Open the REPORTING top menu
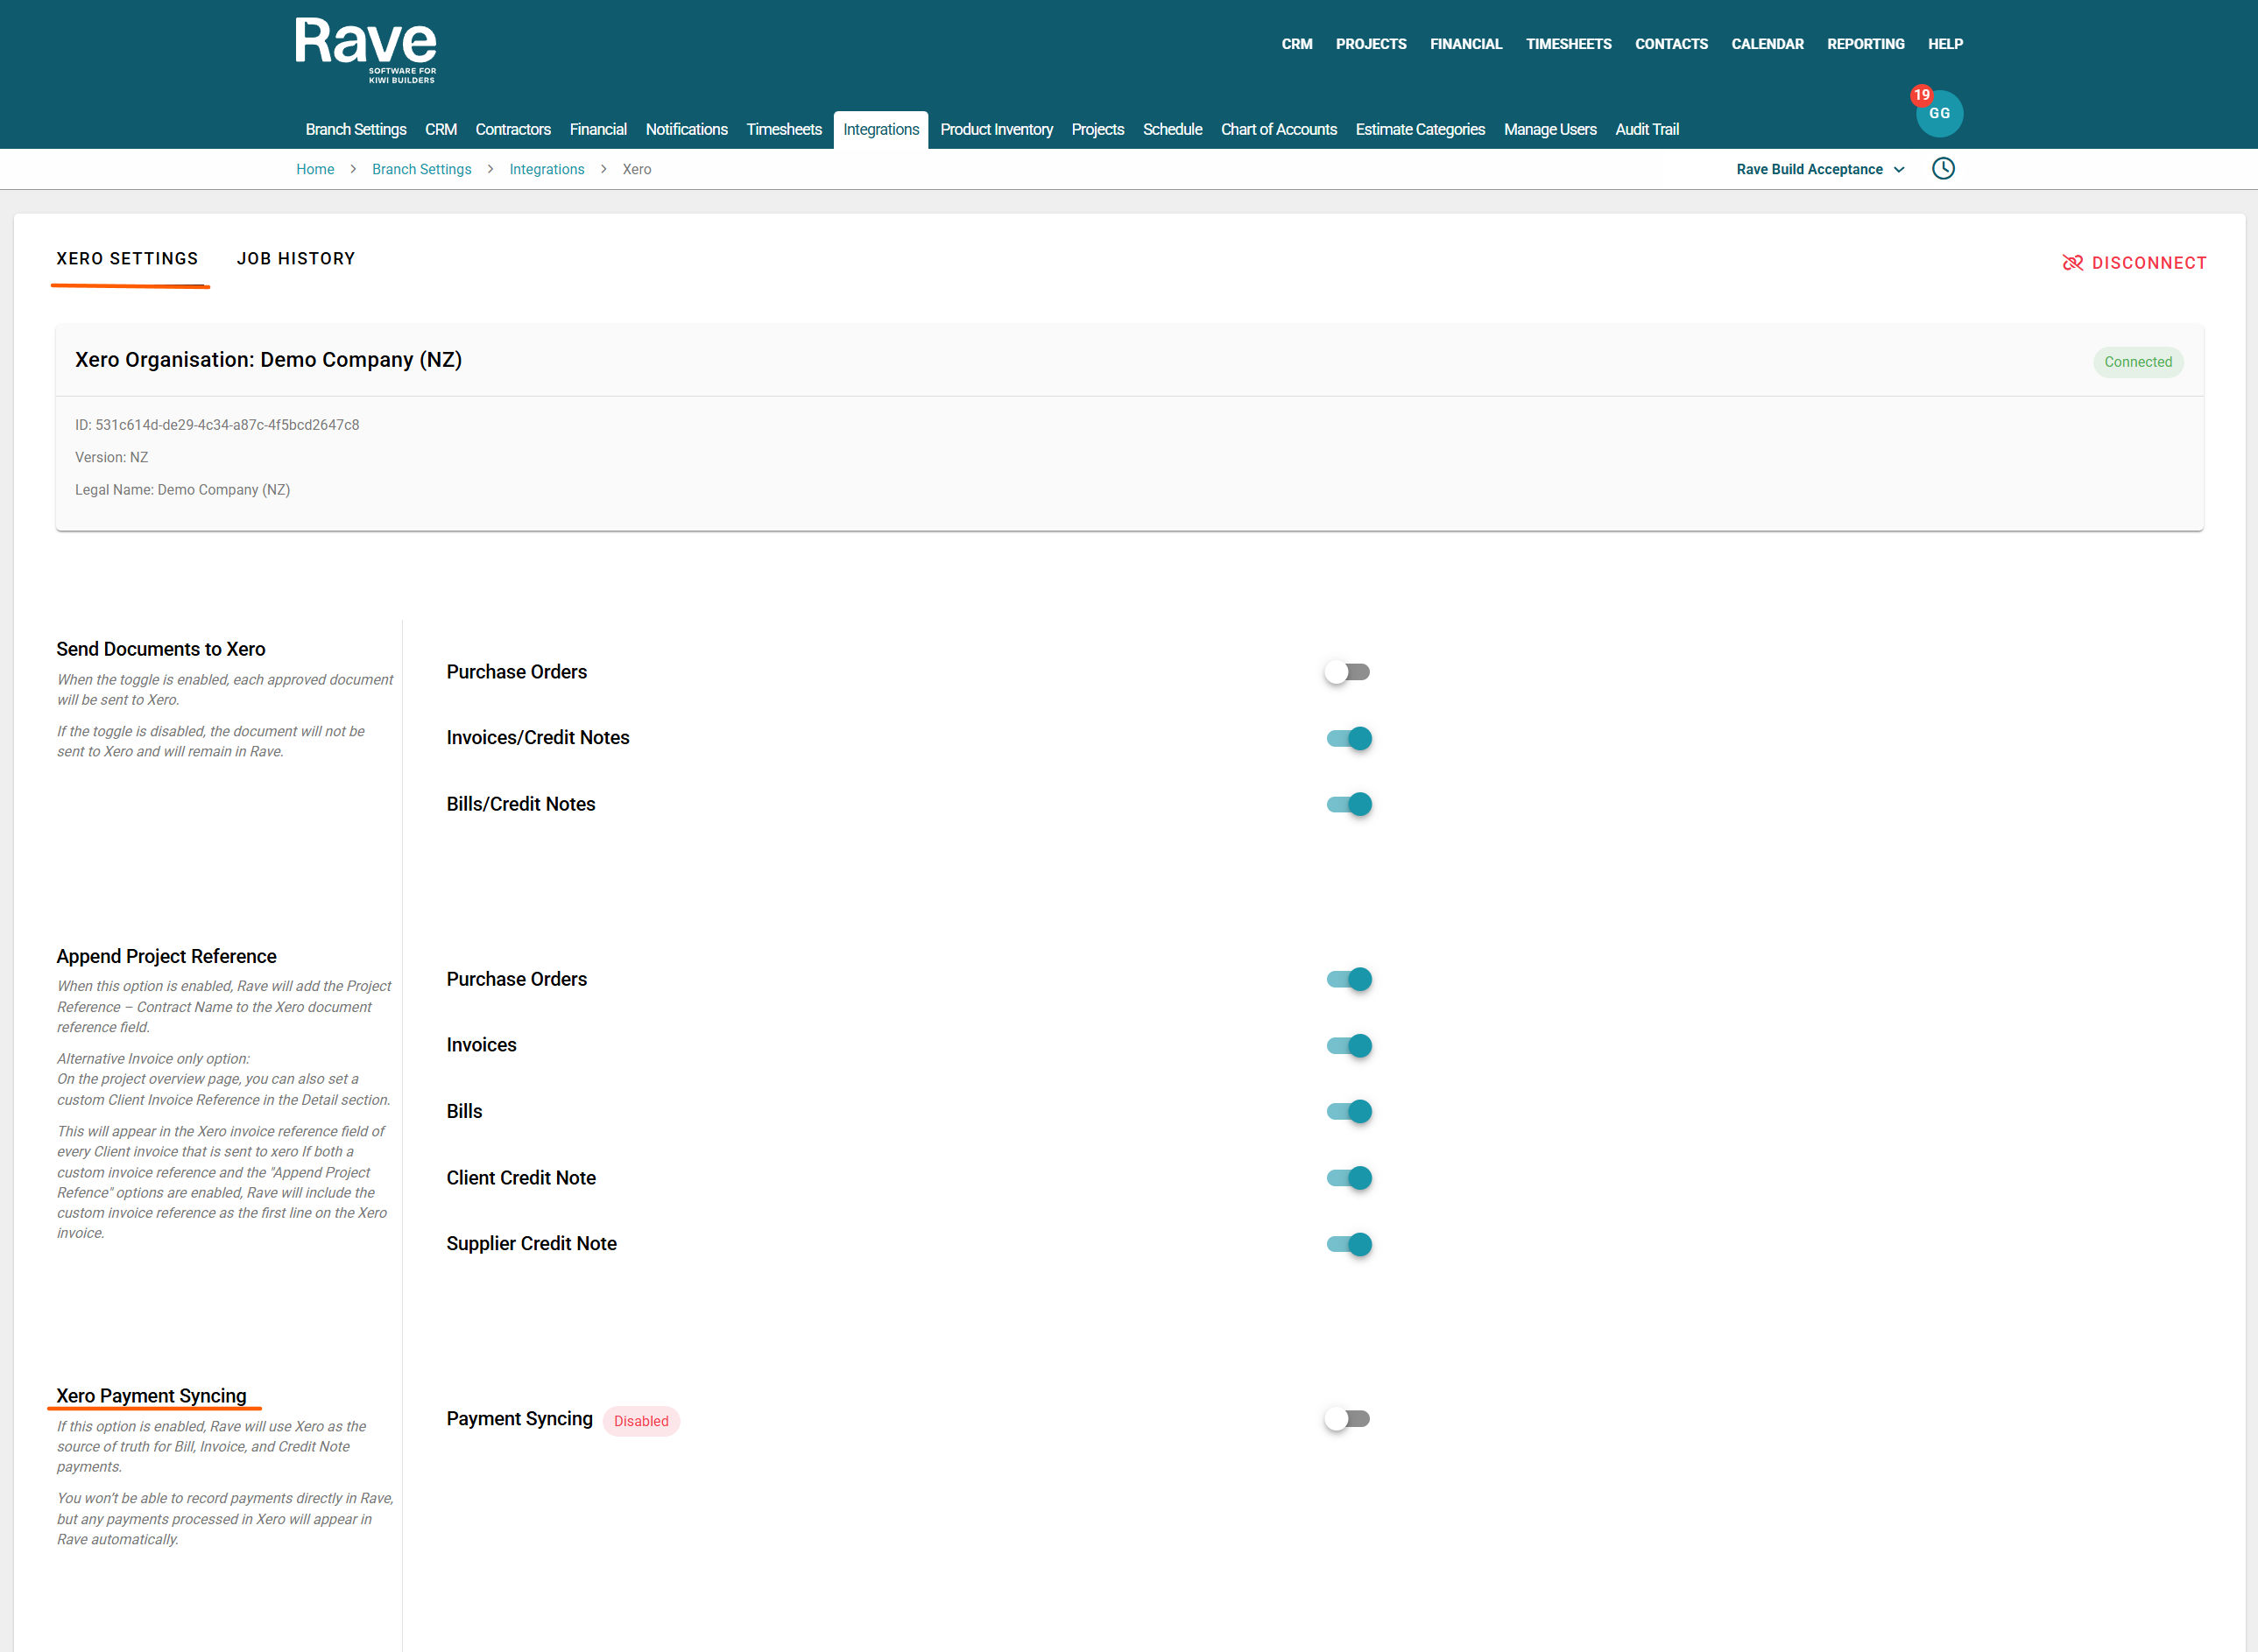The image size is (2258, 1652). click(1865, 44)
